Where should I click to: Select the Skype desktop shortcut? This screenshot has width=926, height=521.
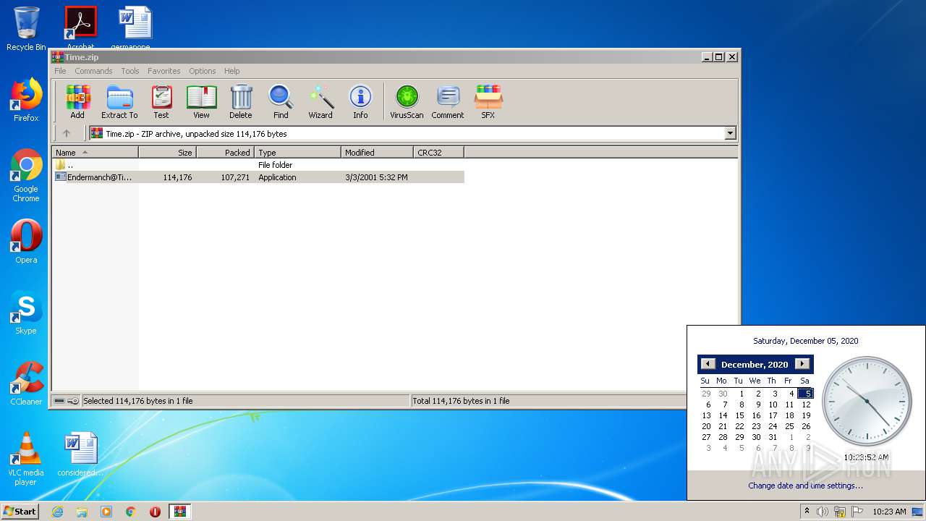point(26,313)
